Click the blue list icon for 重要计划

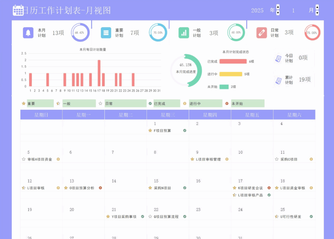pos(106,33)
